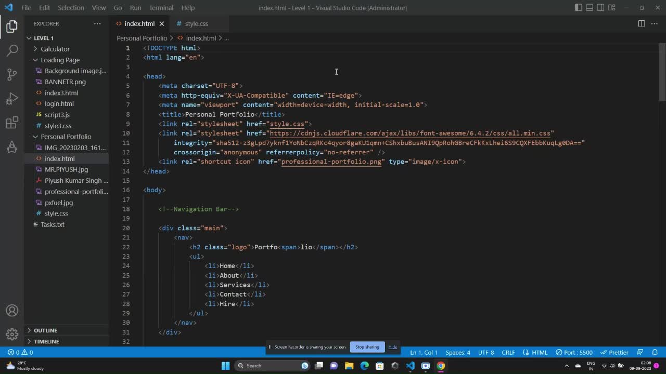The image size is (666, 374).
Task: Open the Search view in activity bar
Action: point(12,50)
